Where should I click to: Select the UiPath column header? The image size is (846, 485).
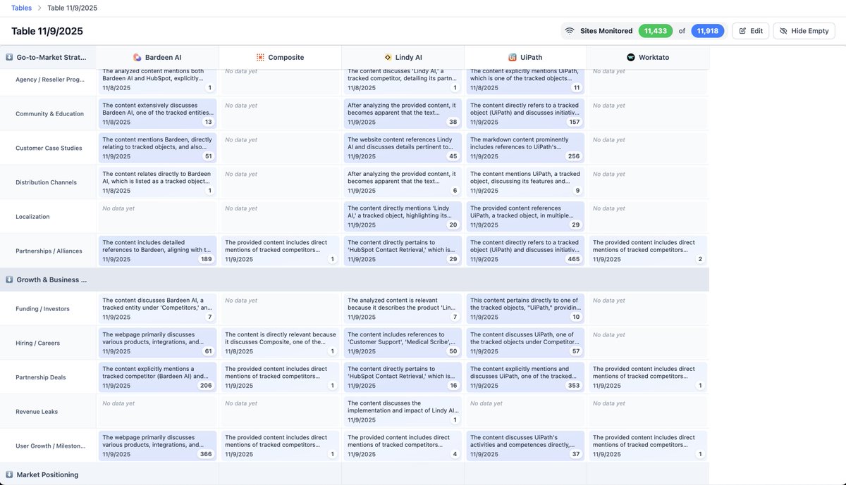(x=525, y=57)
